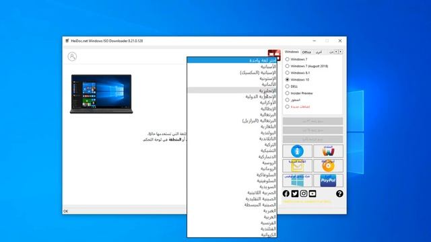Select الفنلندية in the list

232,229
